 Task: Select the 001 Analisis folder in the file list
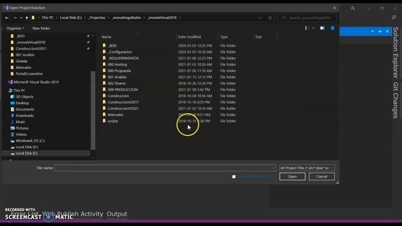[x=117, y=77]
